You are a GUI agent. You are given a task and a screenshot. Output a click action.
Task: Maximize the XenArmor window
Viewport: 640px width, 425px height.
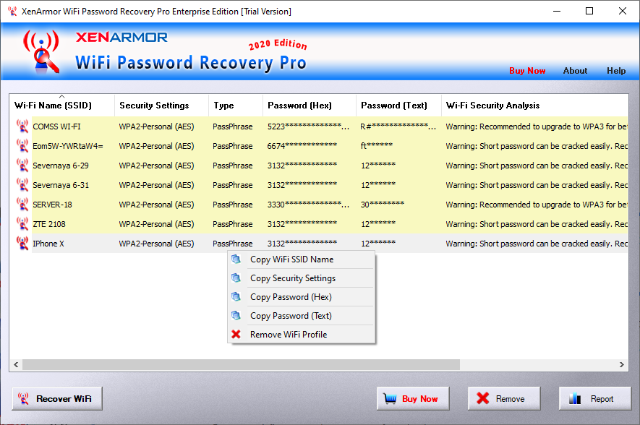589,11
